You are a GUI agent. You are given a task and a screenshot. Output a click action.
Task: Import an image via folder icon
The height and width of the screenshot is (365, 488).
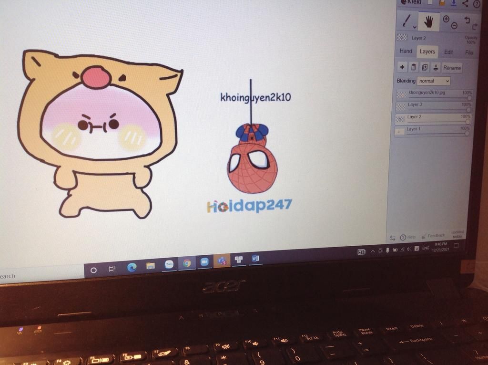[x=442, y=3]
